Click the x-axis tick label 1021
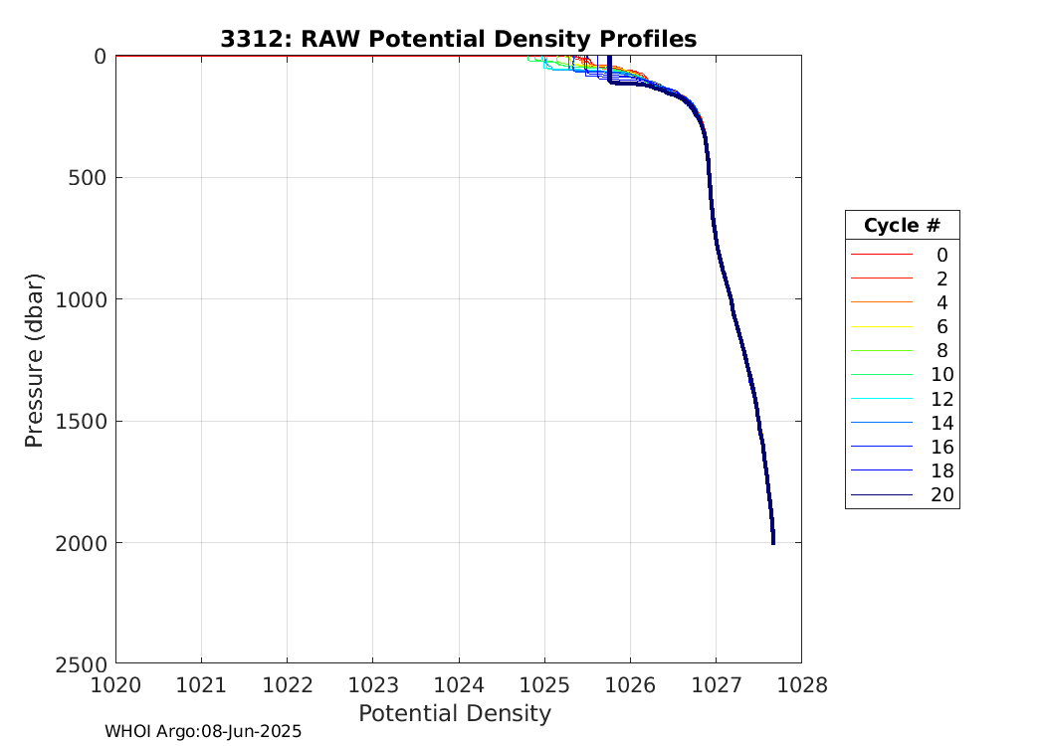Screen dimensions: 1045x746 (201, 684)
